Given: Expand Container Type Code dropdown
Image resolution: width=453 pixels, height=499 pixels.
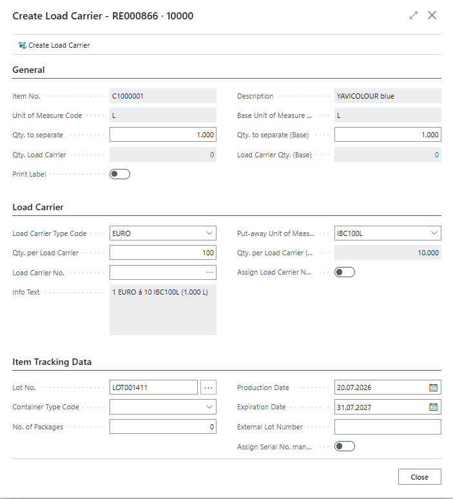Looking at the screenshot, I should (x=209, y=407).
